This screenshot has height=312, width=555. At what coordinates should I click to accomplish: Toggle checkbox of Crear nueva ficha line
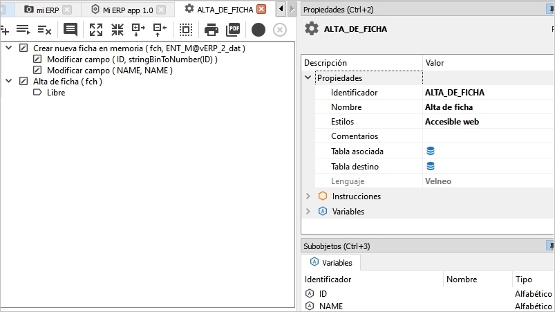[x=24, y=48]
